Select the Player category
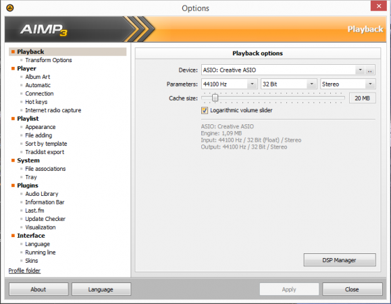 coord(26,69)
